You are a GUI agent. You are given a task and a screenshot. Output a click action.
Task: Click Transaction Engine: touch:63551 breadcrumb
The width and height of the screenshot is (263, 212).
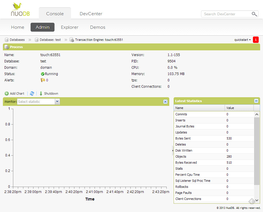click(99, 40)
